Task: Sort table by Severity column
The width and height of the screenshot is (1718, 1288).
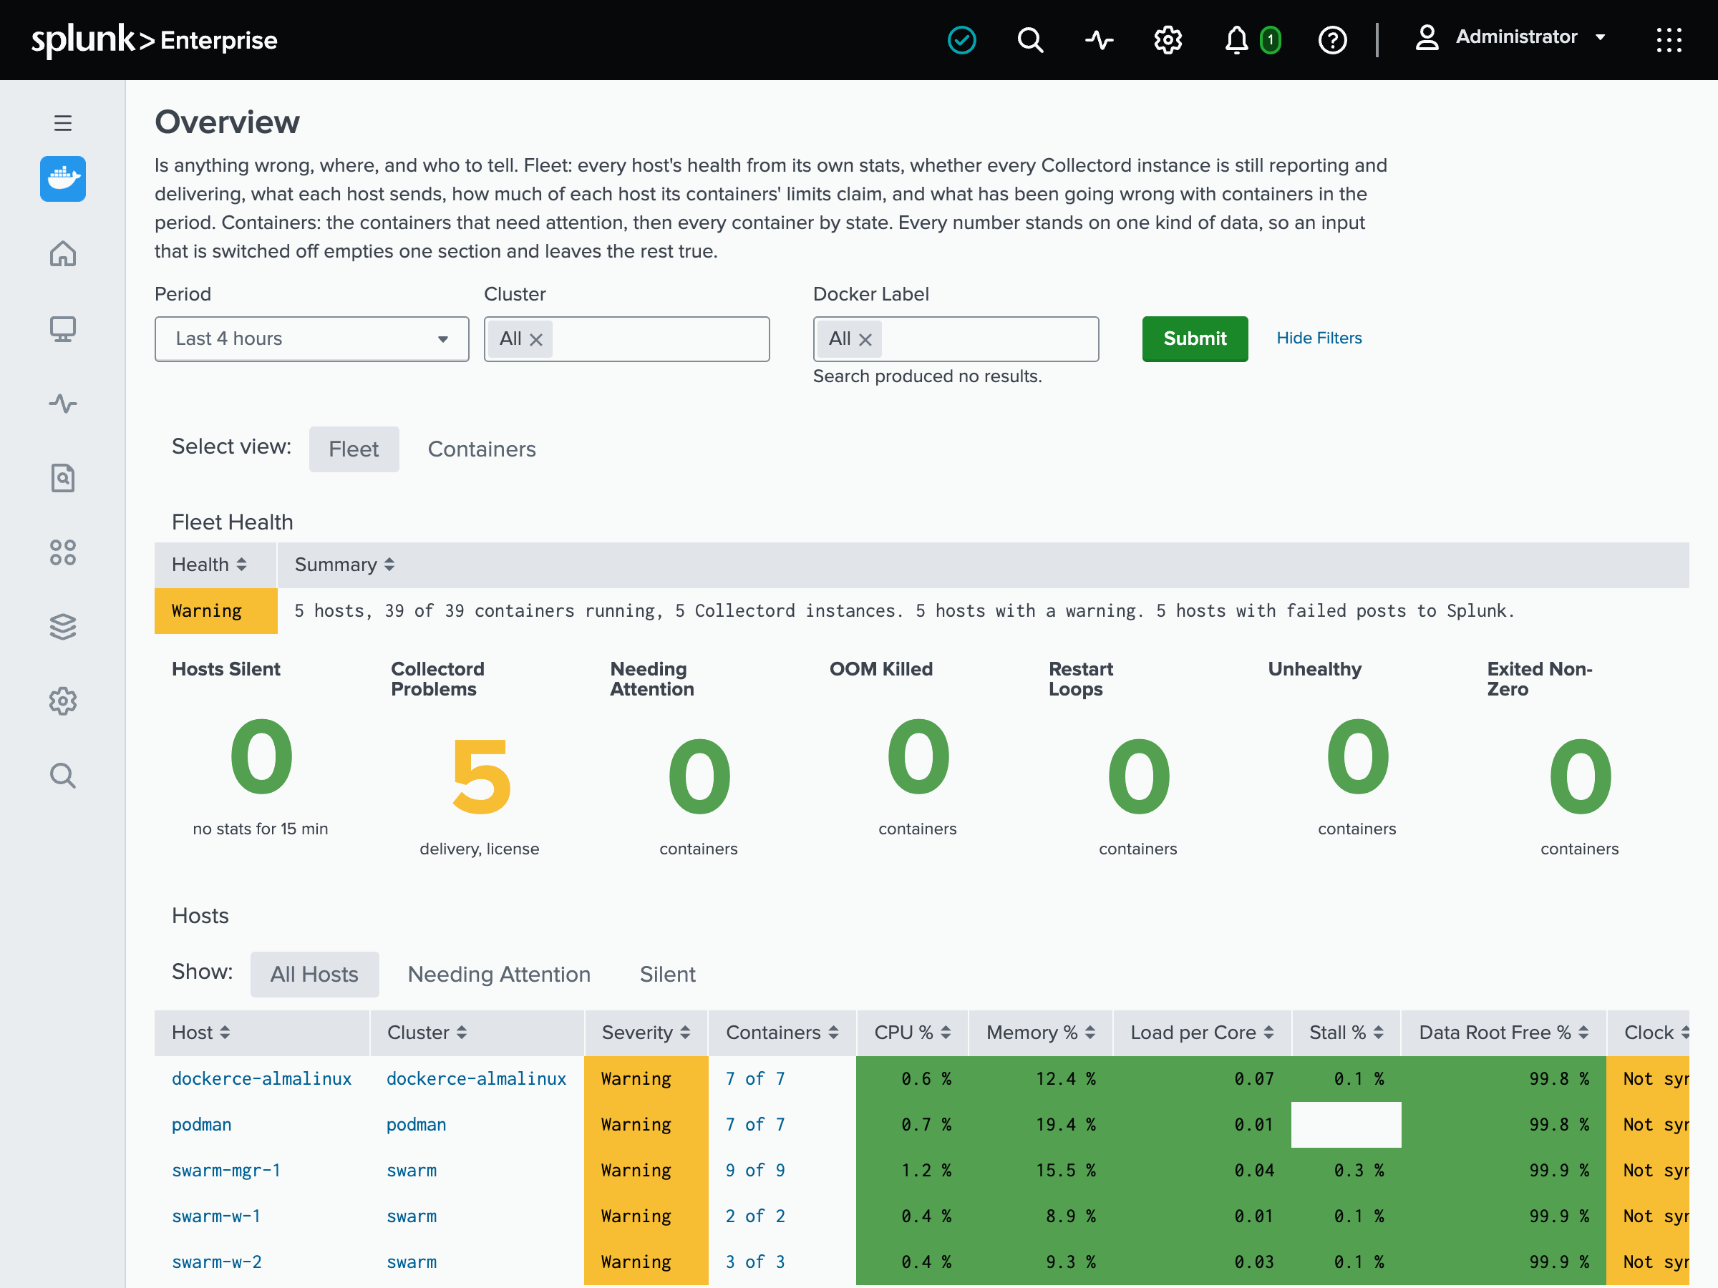Action: point(646,1032)
